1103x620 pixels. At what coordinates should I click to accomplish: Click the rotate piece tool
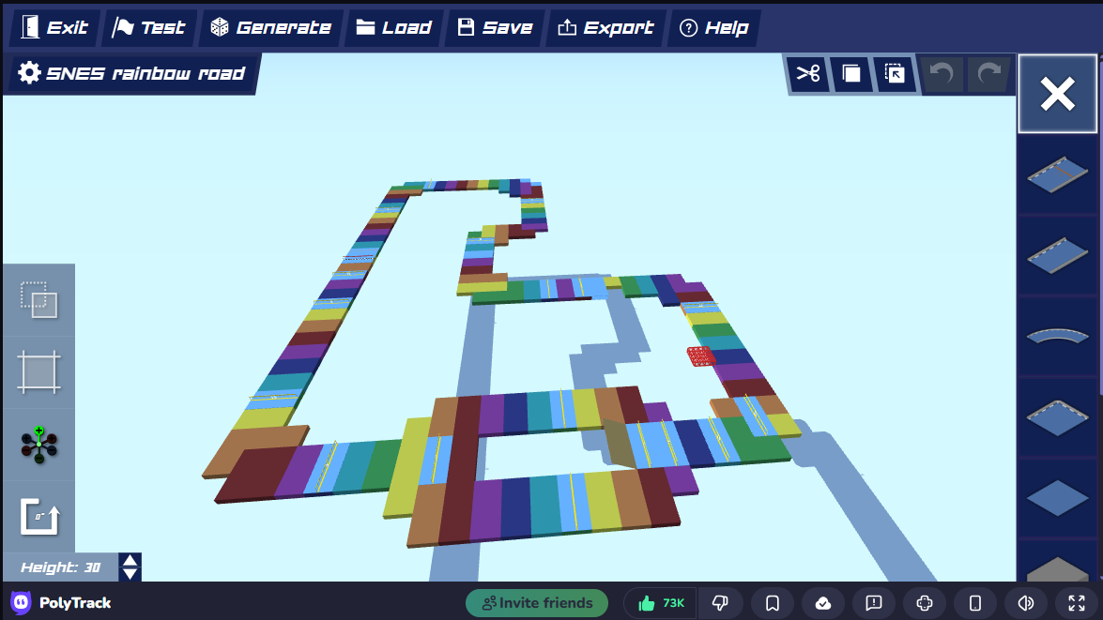tap(38, 517)
